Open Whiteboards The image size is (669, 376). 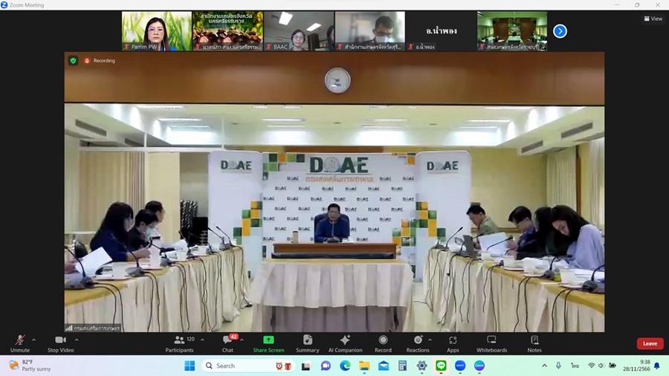tap(491, 343)
